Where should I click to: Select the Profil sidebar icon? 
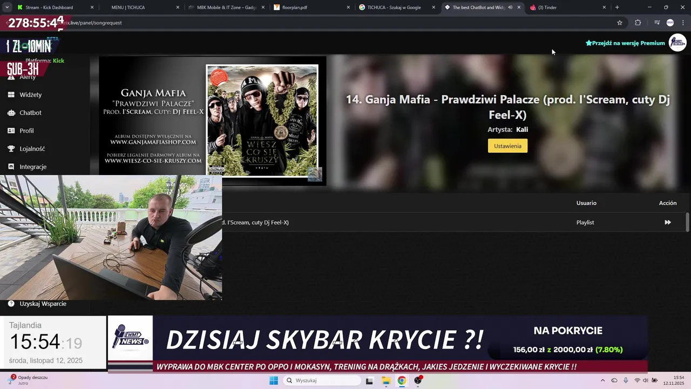(x=11, y=131)
